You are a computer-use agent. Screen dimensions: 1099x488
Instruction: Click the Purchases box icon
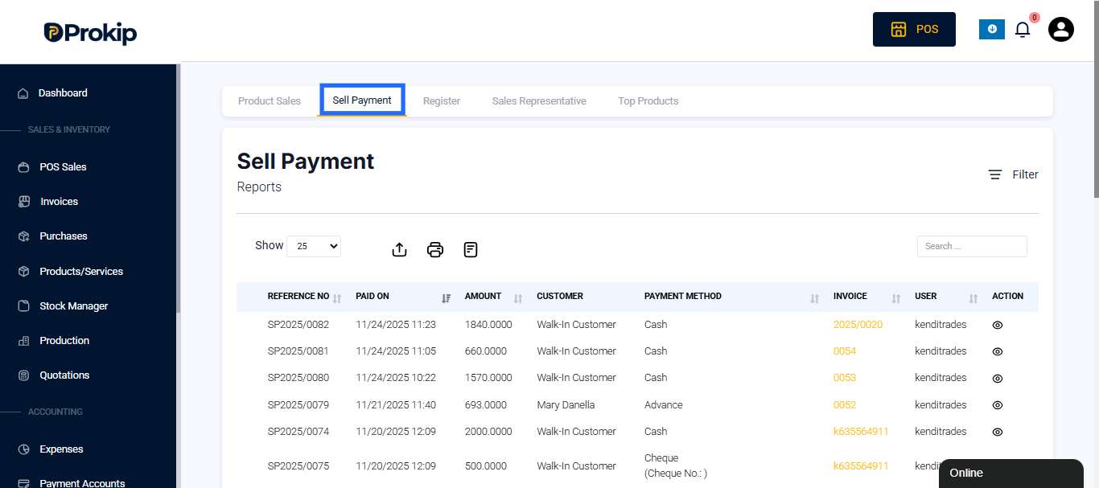click(x=23, y=236)
